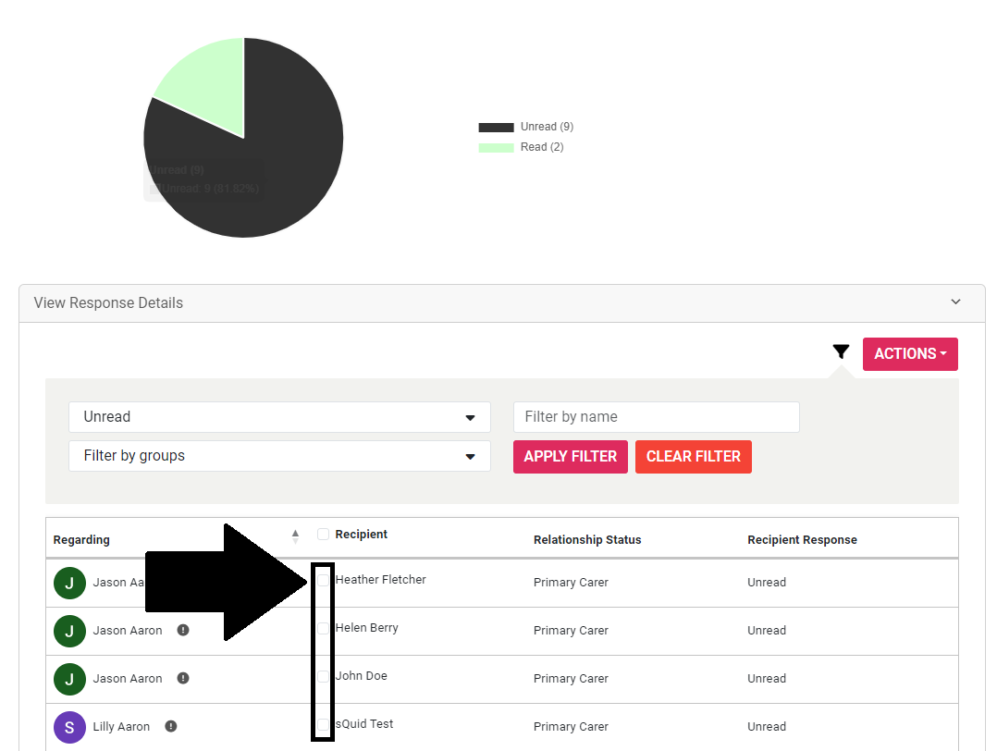
Task: Click the Regarding column sort arrows
Action: tap(295, 536)
